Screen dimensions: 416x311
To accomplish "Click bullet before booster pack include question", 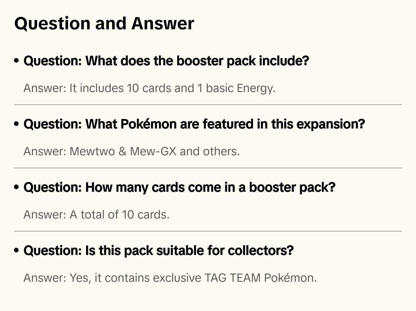I will click(x=17, y=61).
